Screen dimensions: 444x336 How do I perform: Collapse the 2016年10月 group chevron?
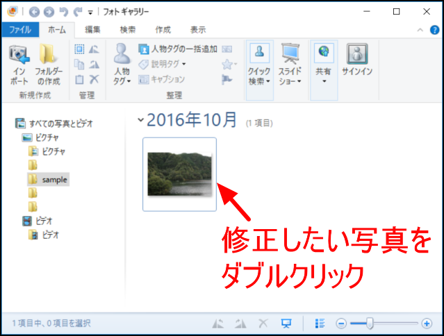tap(140, 119)
